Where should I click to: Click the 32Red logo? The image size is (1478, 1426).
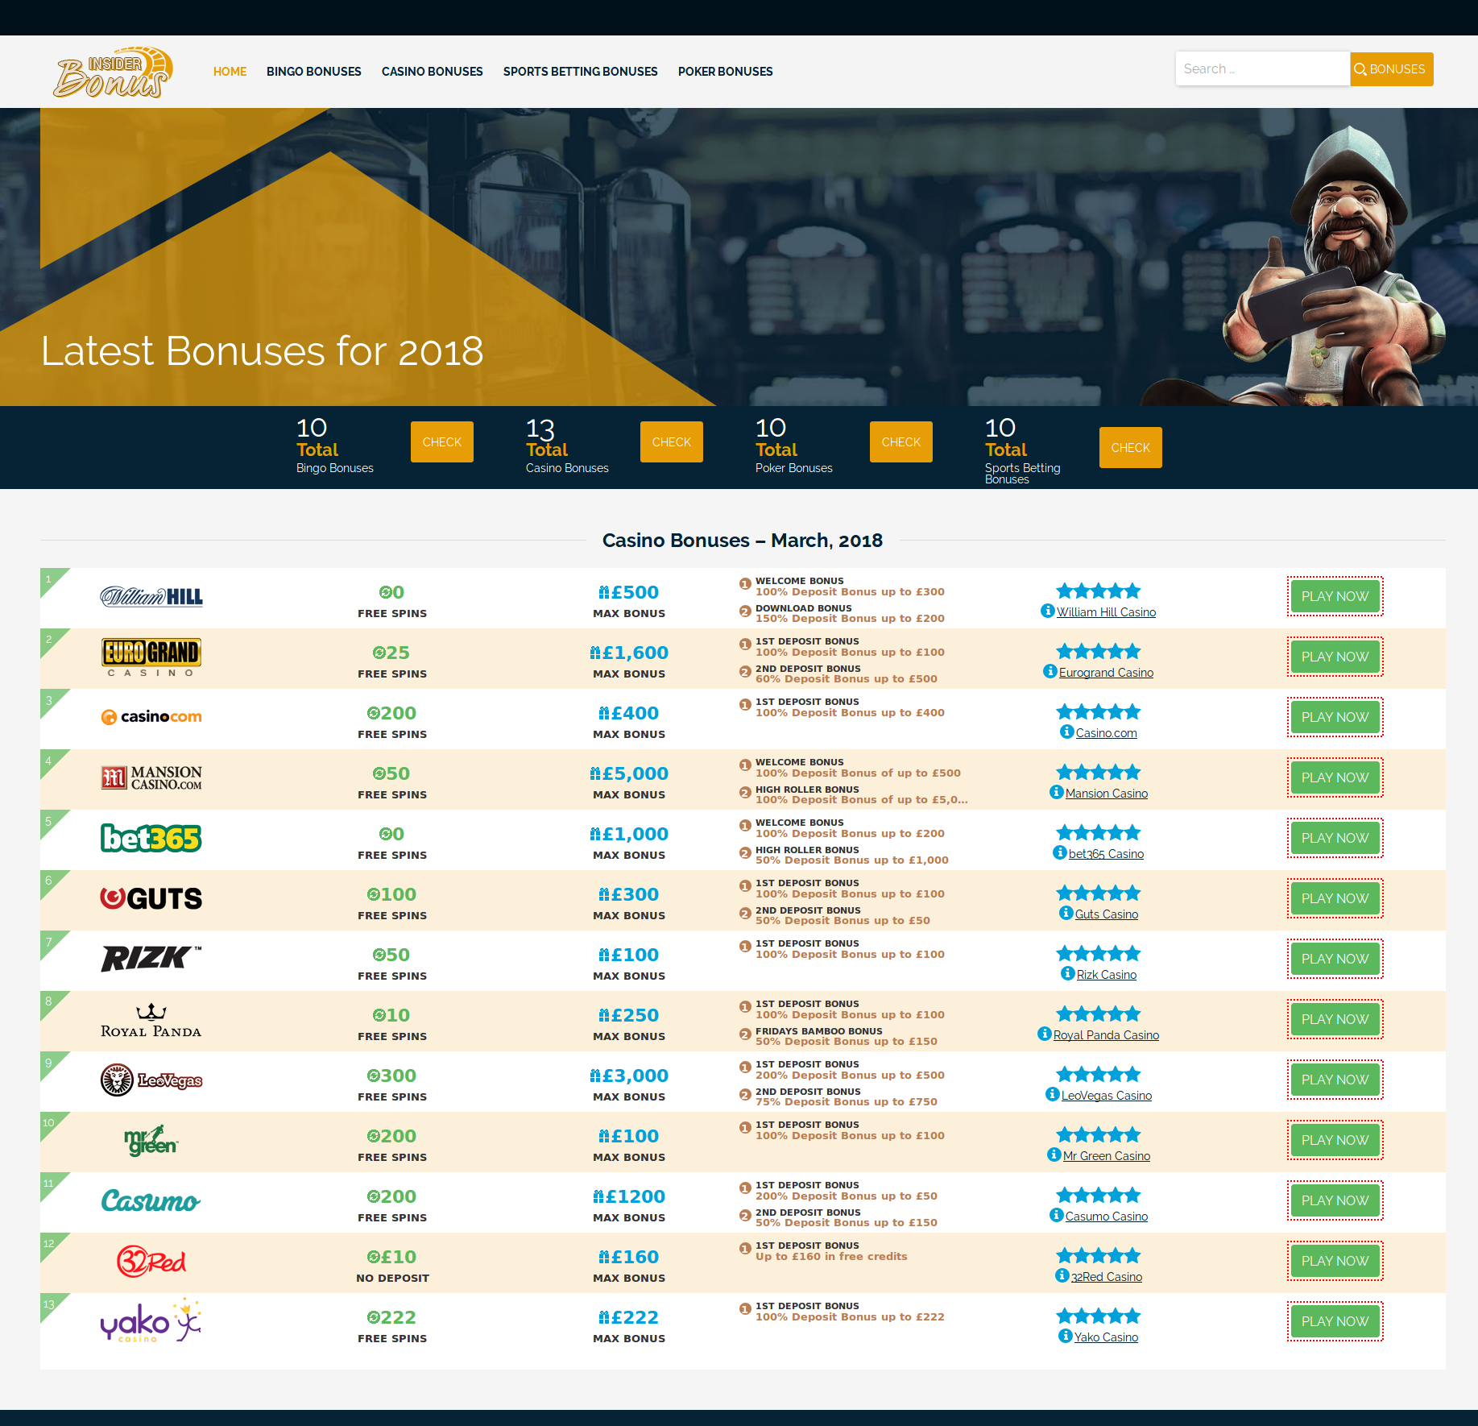pyautogui.click(x=151, y=1262)
